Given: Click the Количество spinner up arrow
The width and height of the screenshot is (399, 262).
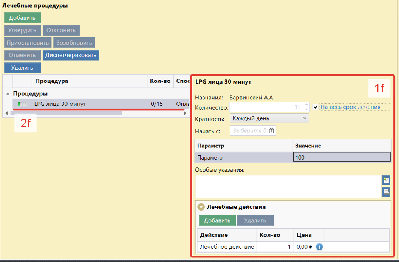Looking at the screenshot, I should coord(306,105).
